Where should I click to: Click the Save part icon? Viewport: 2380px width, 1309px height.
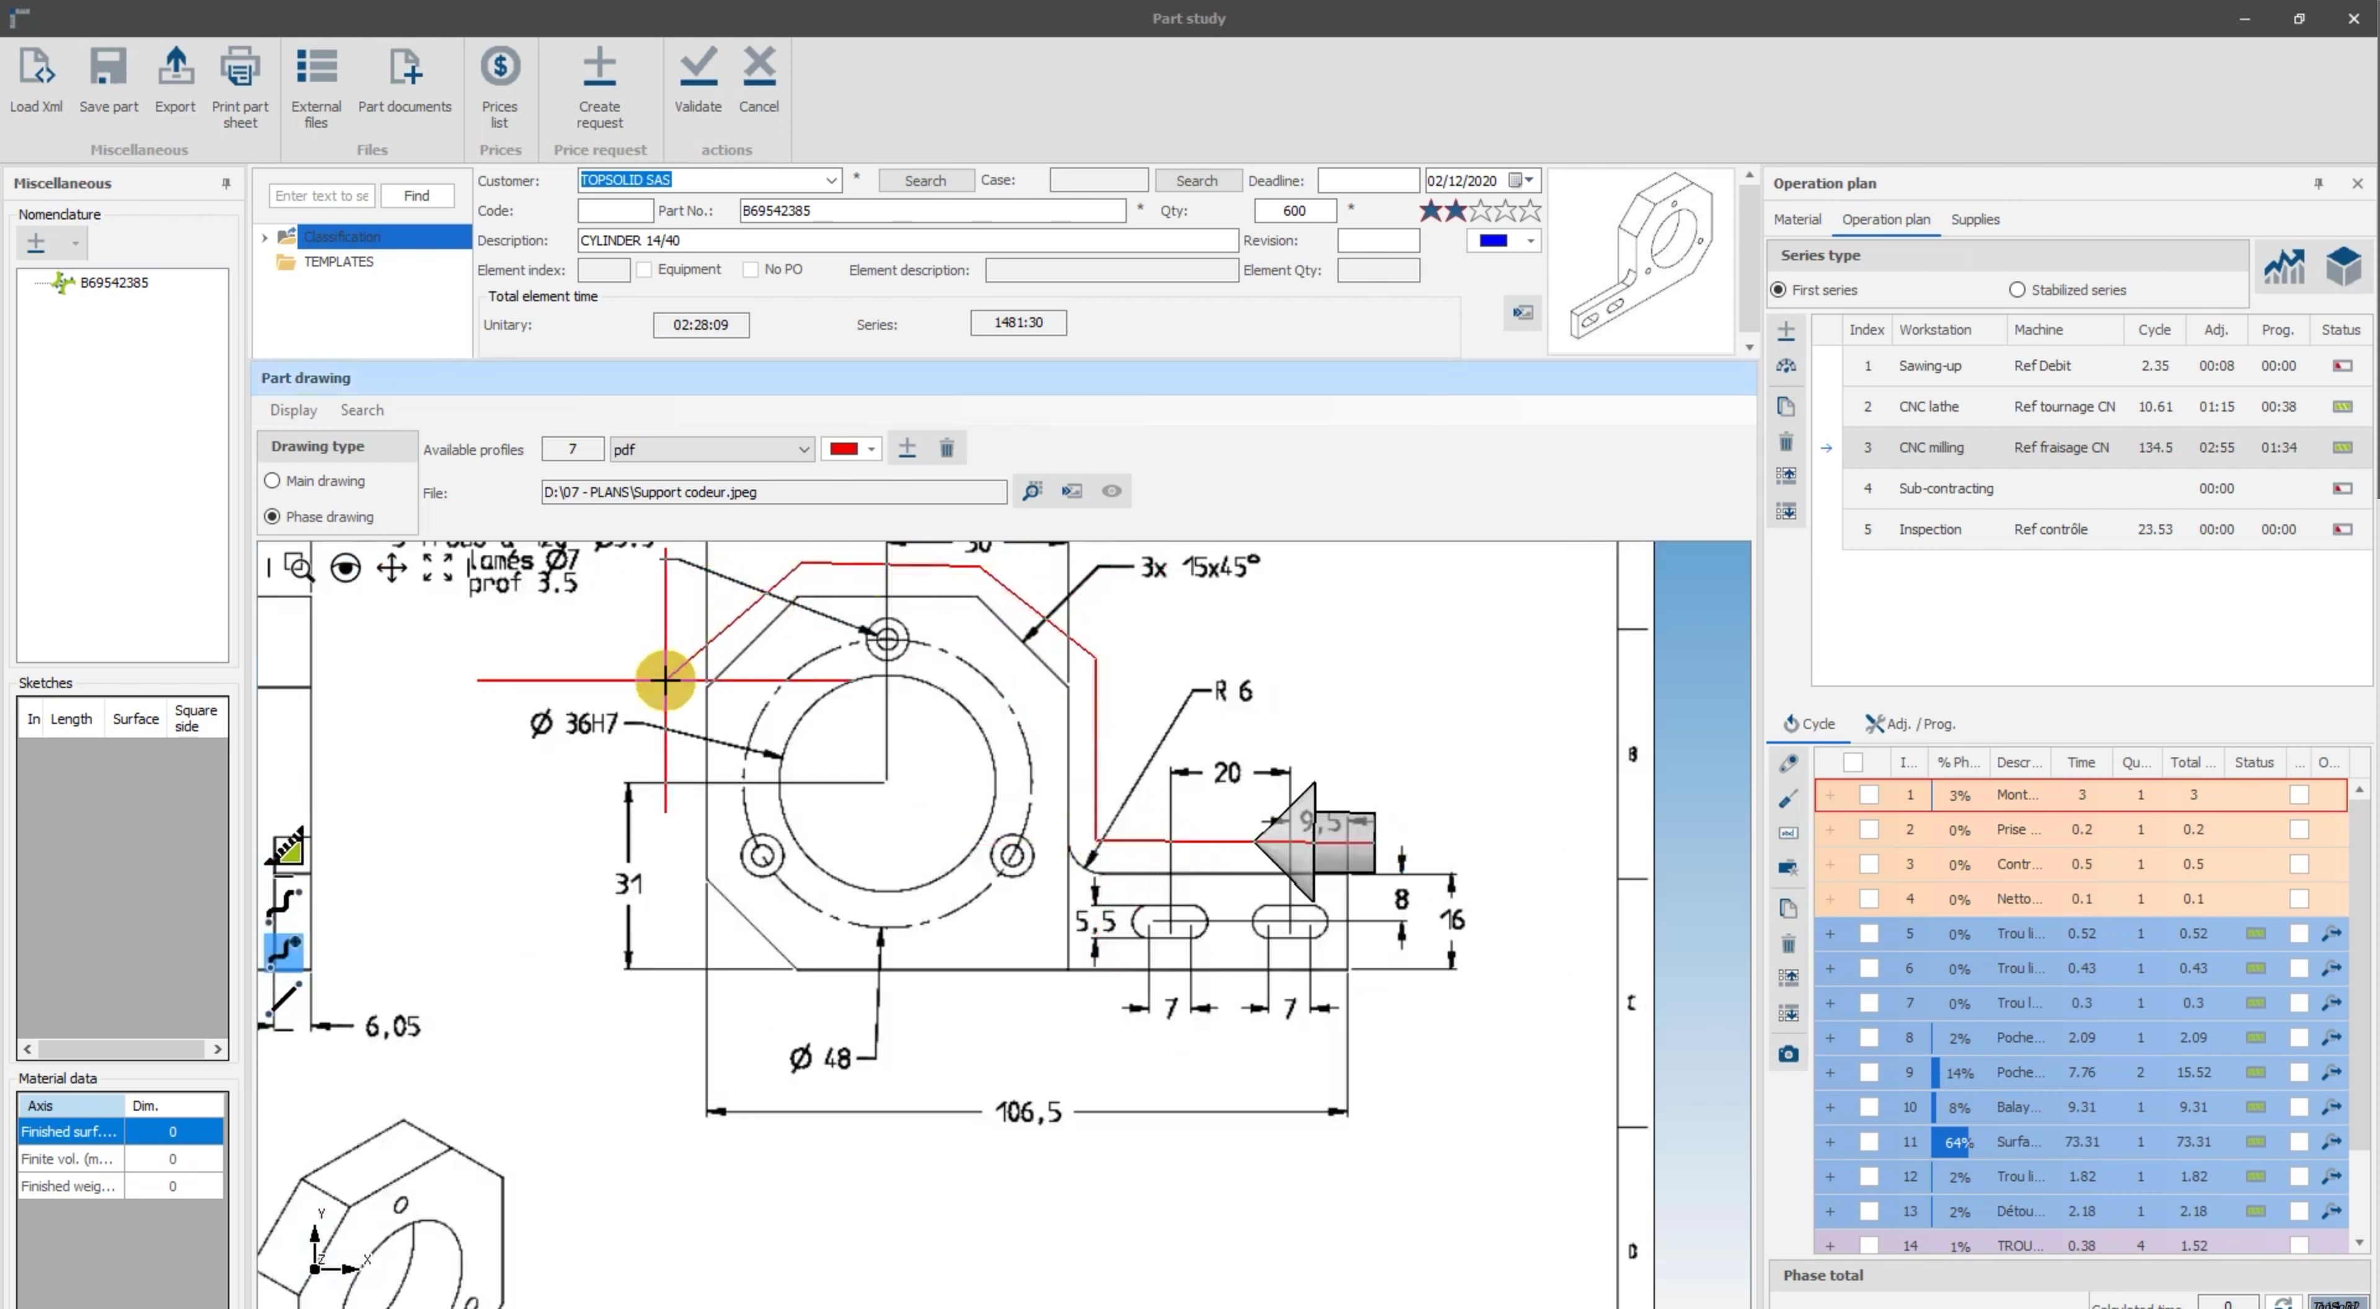point(108,66)
